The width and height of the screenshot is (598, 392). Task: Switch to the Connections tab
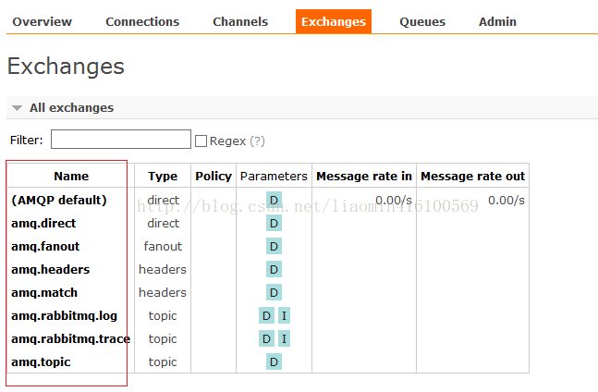[x=142, y=22]
